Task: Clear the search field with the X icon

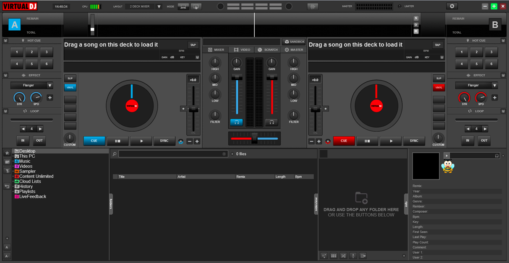Action: click(x=224, y=154)
